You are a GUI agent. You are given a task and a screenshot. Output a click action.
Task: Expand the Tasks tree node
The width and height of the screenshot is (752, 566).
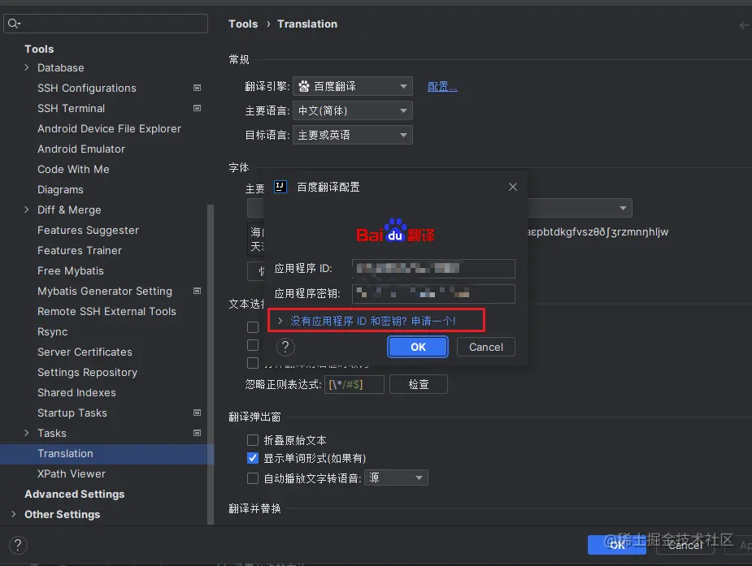[x=26, y=433]
